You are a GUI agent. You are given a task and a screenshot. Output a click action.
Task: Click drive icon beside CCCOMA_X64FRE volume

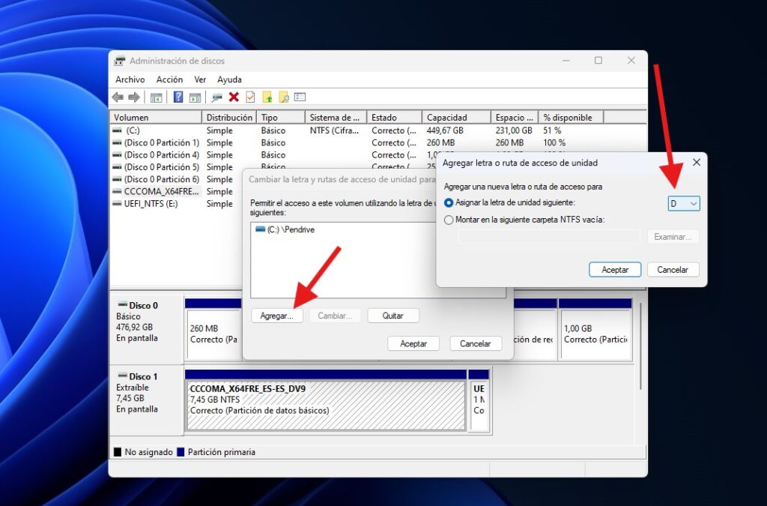tap(118, 191)
